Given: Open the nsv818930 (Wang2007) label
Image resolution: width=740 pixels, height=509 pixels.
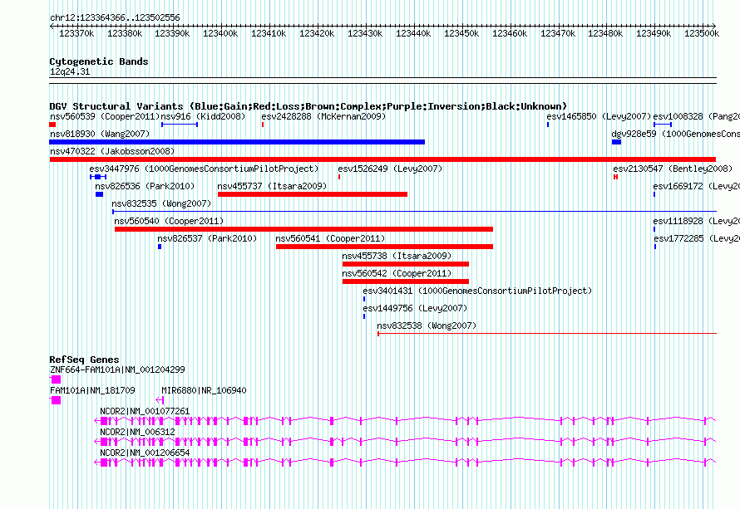Looking at the screenshot, I should click(x=100, y=134).
